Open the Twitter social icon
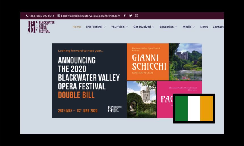The height and width of the screenshot is (146, 244). [x=131, y=16]
